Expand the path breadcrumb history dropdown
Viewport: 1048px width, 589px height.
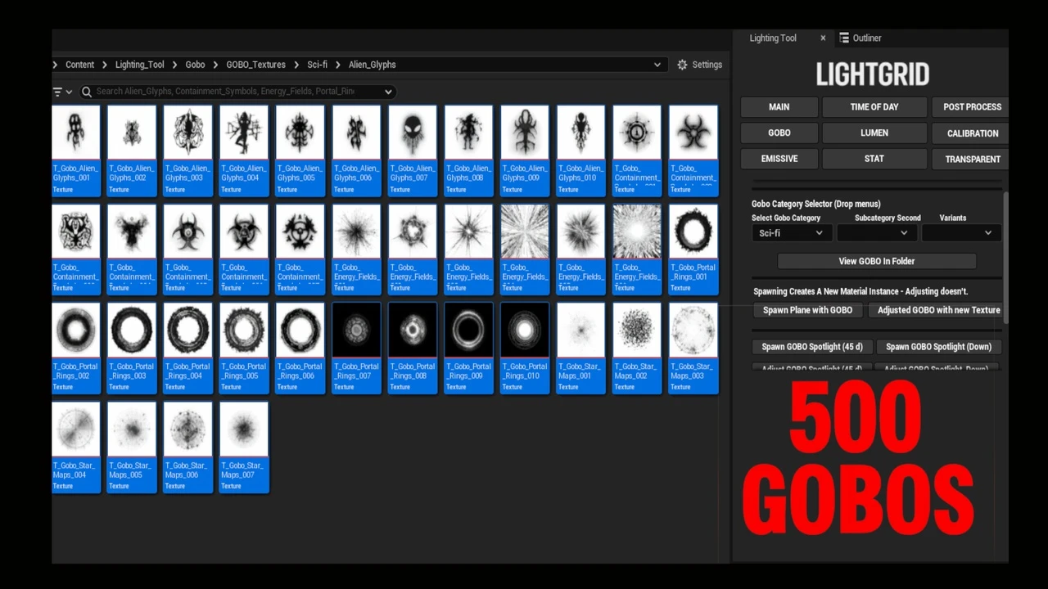point(657,65)
